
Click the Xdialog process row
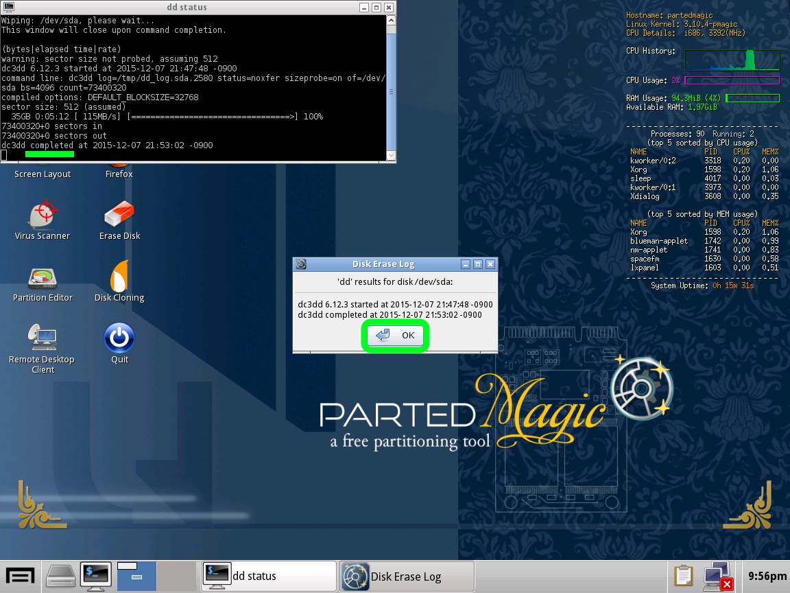tap(704, 196)
